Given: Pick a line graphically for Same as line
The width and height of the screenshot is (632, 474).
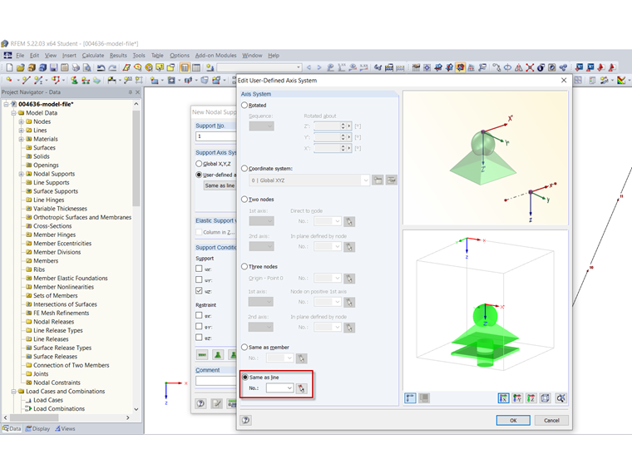Looking at the screenshot, I should (x=302, y=388).
